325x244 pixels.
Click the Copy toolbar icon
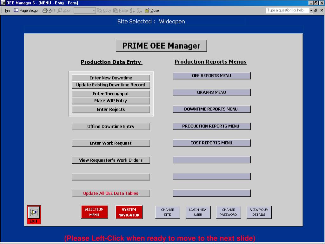click(99, 10)
